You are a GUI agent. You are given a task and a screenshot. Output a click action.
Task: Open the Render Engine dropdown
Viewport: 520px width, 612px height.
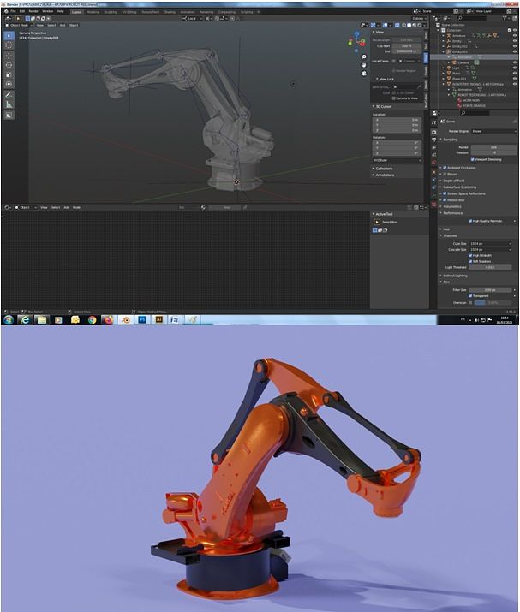pyautogui.click(x=493, y=131)
